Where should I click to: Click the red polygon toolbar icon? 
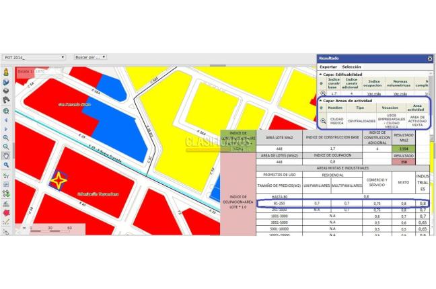(6, 213)
